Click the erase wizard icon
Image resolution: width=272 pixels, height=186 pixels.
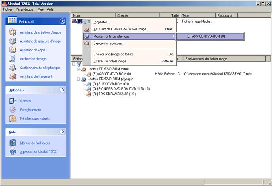coord(13,76)
